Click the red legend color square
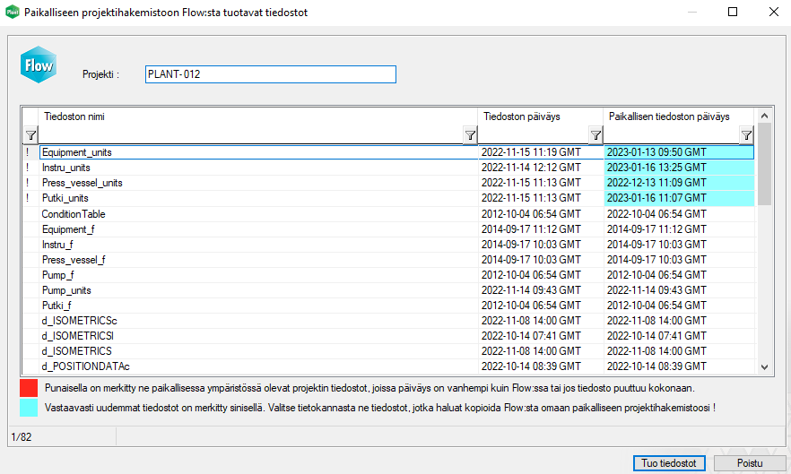 (29, 388)
